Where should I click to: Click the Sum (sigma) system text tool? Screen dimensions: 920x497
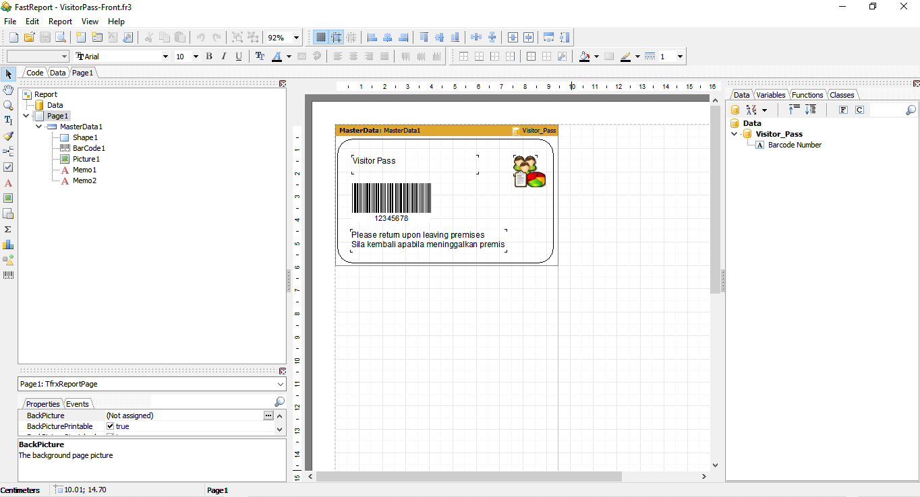pos(8,229)
